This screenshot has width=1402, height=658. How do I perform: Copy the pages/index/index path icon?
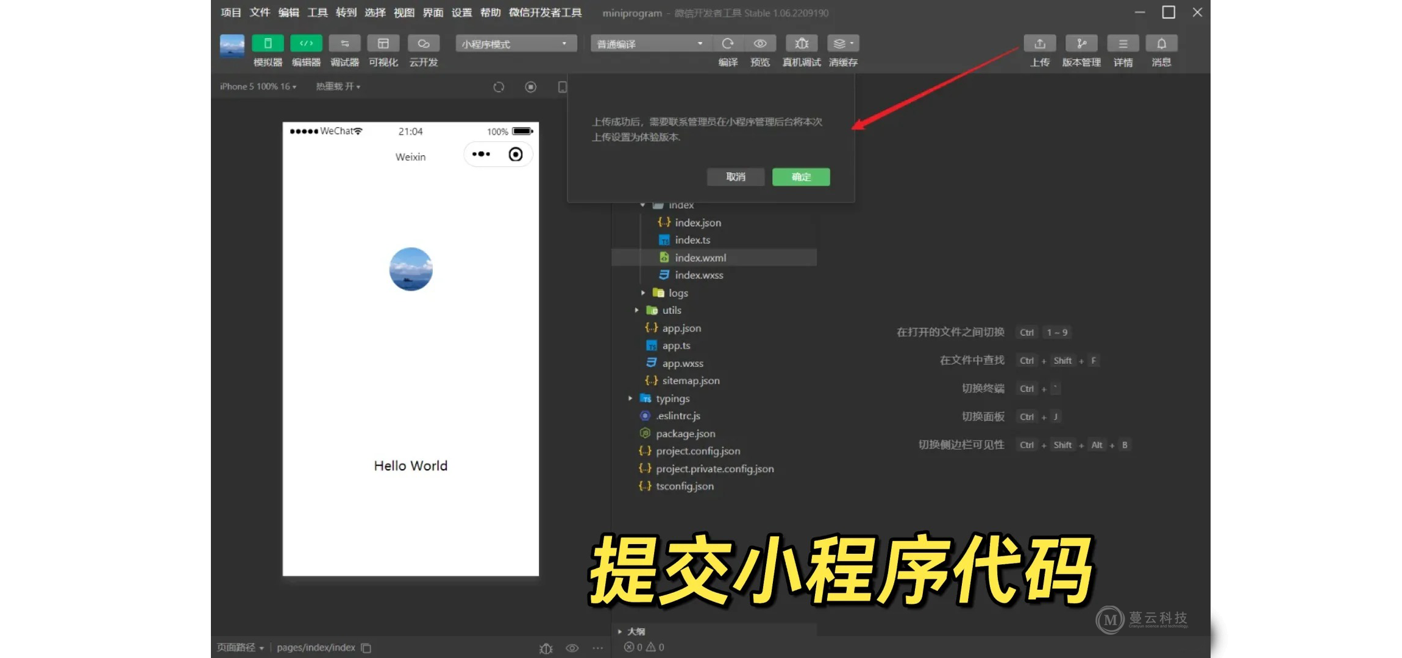(366, 648)
